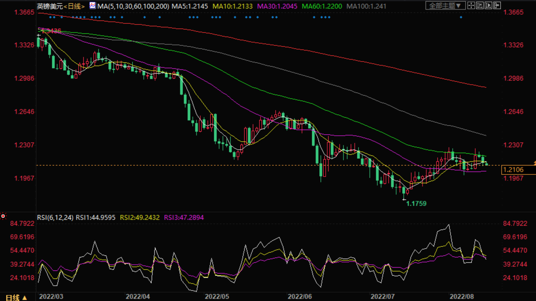Image resolution: width=536 pixels, height=301 pixels.
Task: Click the 1.2986 label on right price axis
Action: [514, 78]
